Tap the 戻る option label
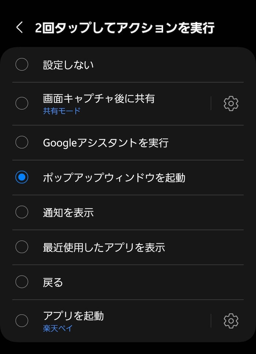The image size is (256, 354). click(53, 283)
